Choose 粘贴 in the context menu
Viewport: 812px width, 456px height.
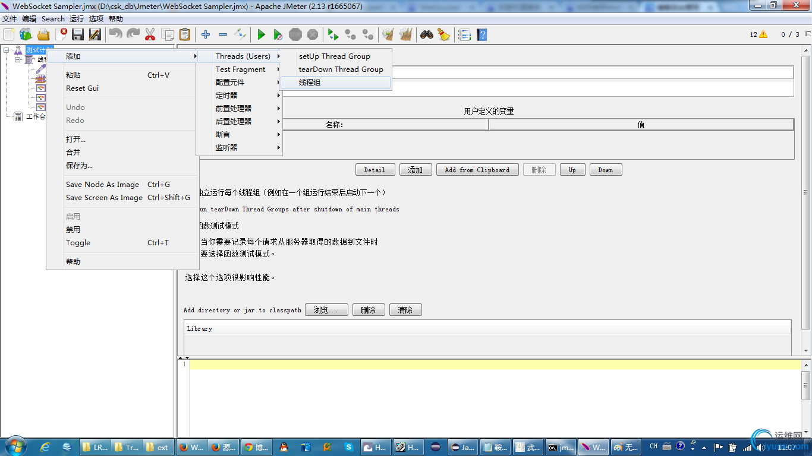(122, 75)
